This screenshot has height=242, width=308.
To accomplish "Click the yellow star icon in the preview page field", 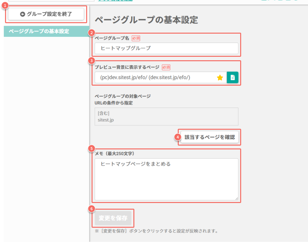I will (x=220, y=77).
